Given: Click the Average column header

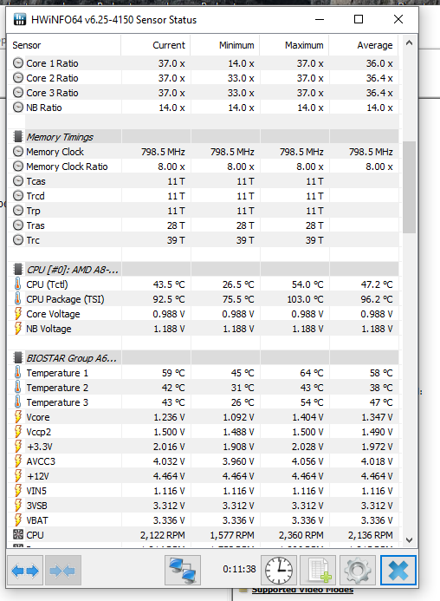Looking at the screenshot, I should (x=364, y=45).
